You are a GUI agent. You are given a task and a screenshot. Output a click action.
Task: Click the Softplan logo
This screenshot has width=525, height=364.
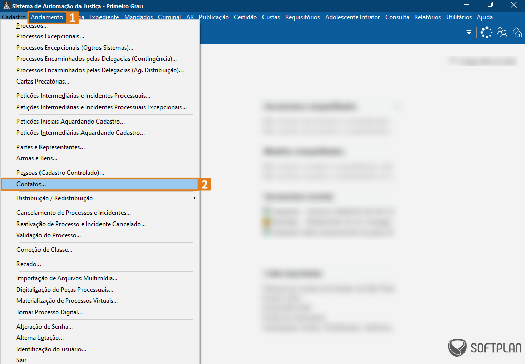(x=484, y=348)
